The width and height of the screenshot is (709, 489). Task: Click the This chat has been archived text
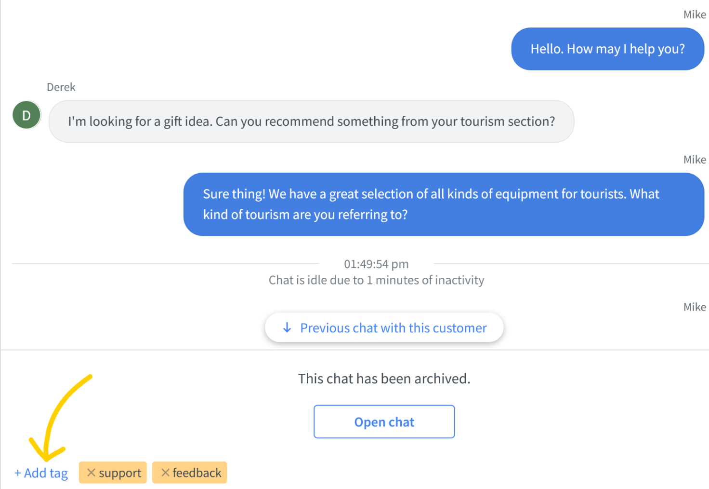(384, 379)
